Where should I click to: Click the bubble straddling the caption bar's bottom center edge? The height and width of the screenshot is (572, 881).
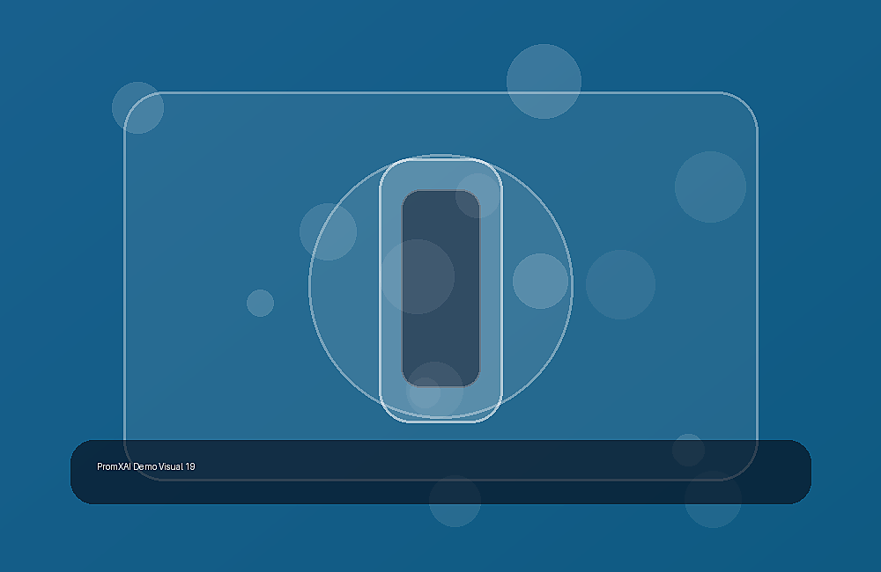point(455,502)
